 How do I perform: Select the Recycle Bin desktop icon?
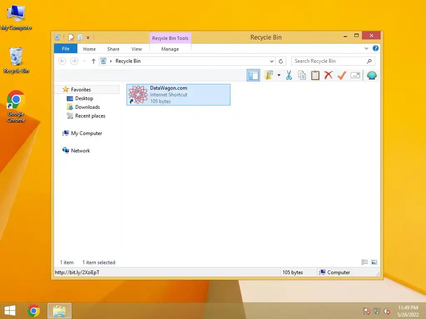16,60
